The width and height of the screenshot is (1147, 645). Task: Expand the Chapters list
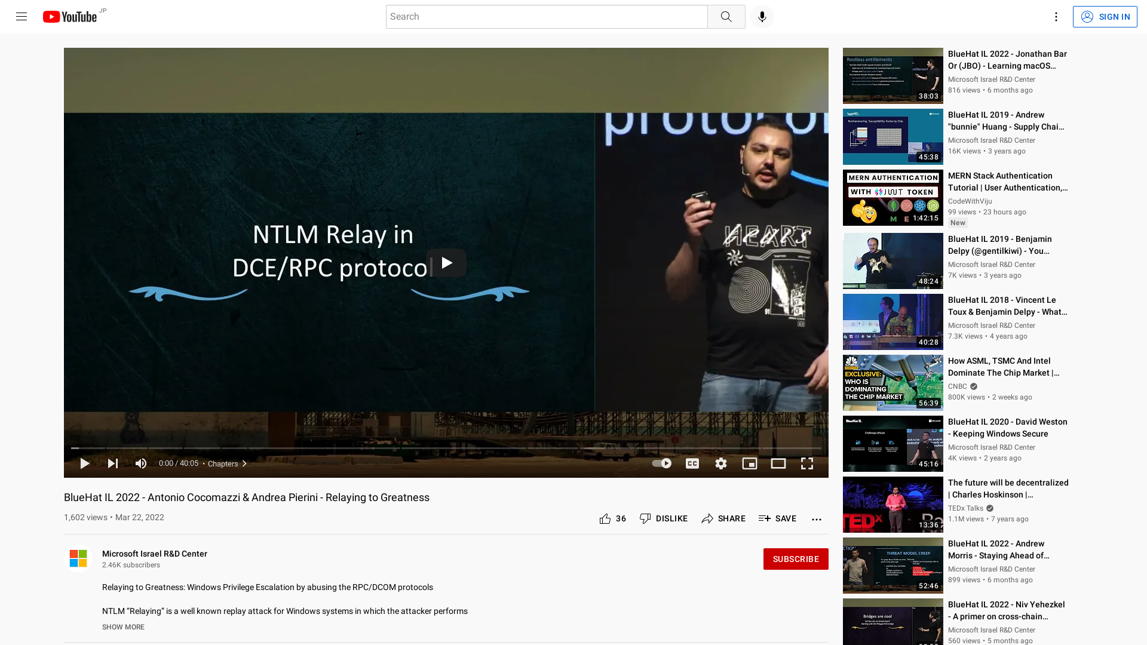(227, 464)
